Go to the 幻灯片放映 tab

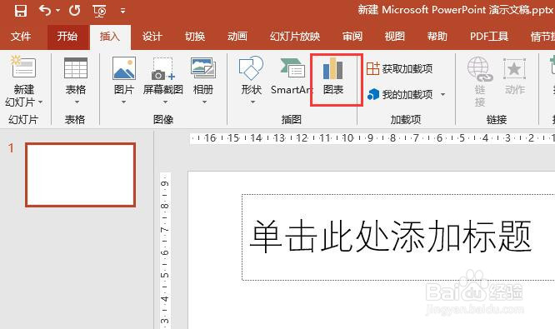click(x=295, y=37)
